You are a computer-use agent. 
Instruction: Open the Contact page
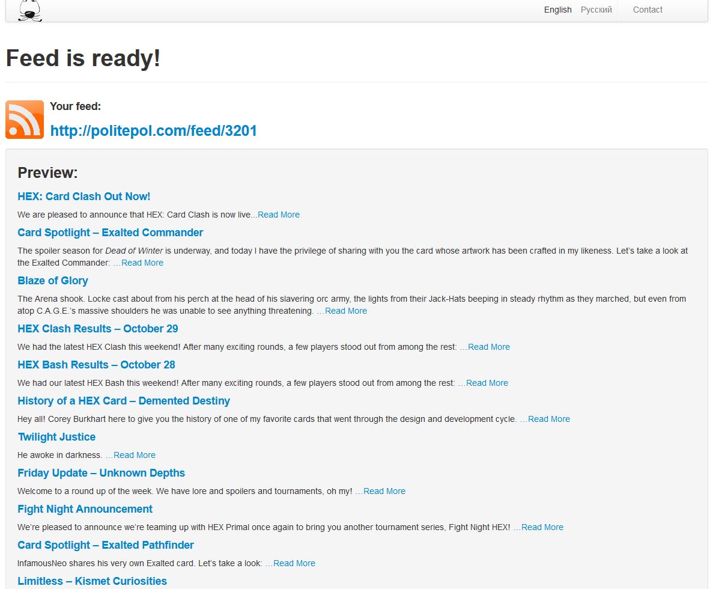click(x=648, y=10)
